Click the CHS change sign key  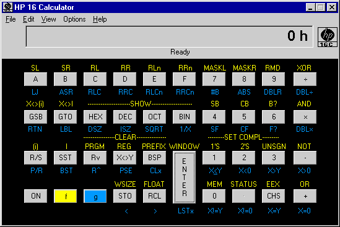coord(274,196)
